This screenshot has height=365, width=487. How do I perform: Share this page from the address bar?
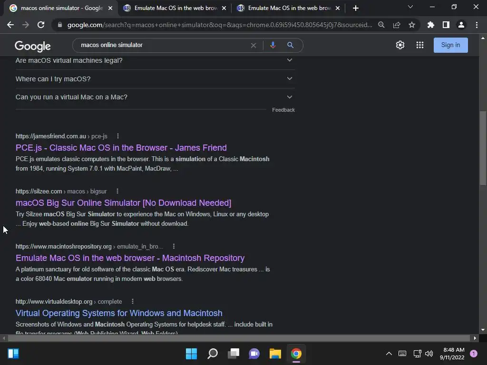pos(396,25)
